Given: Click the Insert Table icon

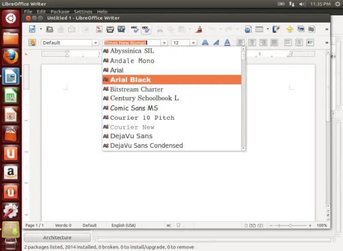Looking at the screenshot, I should pos(259,29).
